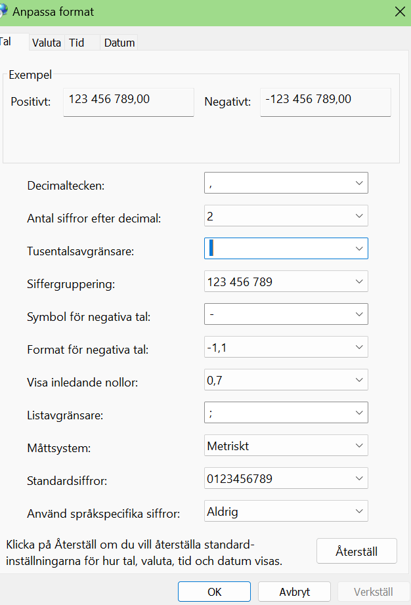Confirm with the OK button
The image size is (411, 605).
pos(214,591)
